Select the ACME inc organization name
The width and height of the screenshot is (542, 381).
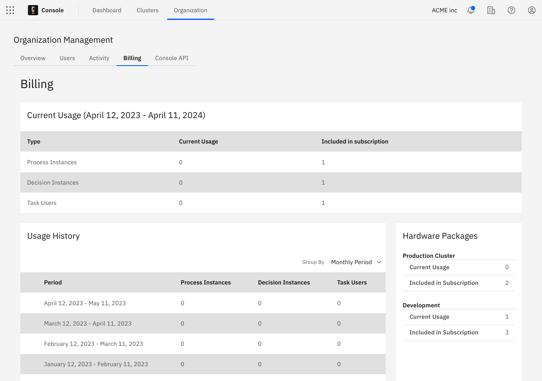click(x=444, y=10)
